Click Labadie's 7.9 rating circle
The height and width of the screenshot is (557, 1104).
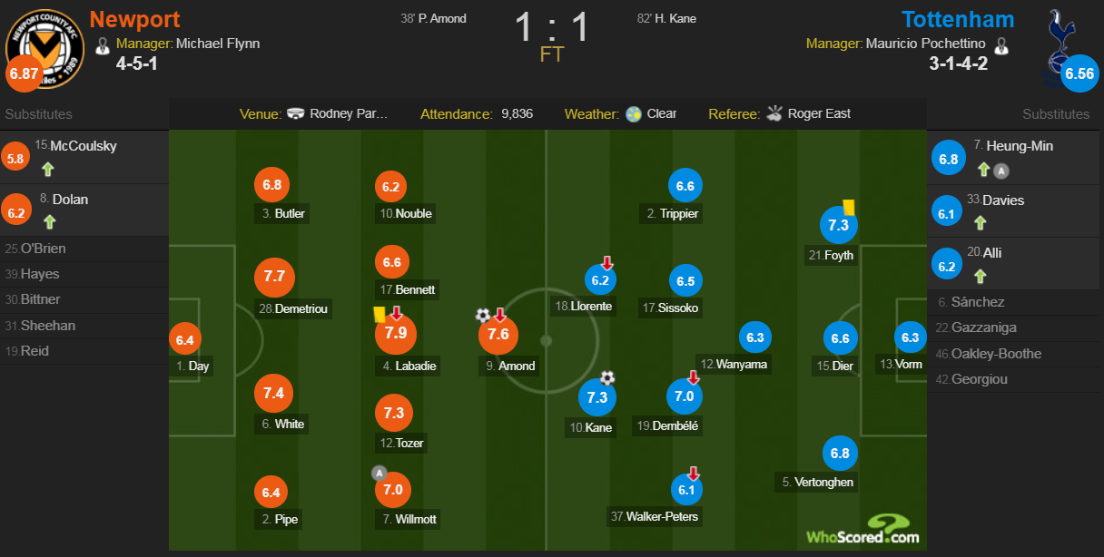[395, 333]
